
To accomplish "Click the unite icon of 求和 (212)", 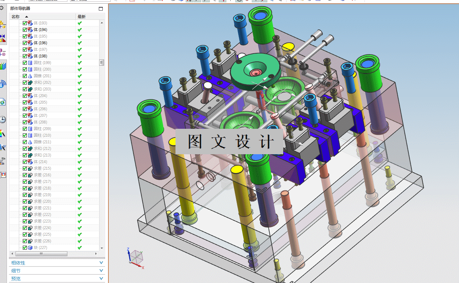I will [x=30, y=149].
